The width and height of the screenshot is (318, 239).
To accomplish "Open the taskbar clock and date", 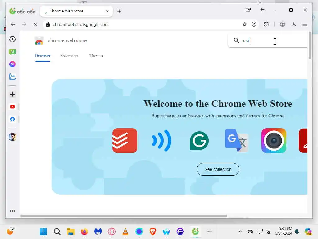I will (284, 231).
